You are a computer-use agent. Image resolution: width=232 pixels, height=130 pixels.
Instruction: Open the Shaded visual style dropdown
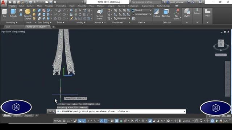(x=142, y=10)
